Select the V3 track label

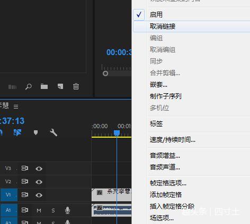pos(8,168)
